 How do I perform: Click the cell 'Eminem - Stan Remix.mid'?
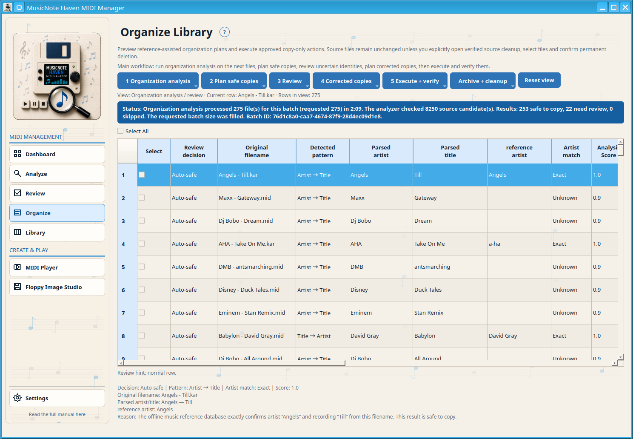coord(257,313)
